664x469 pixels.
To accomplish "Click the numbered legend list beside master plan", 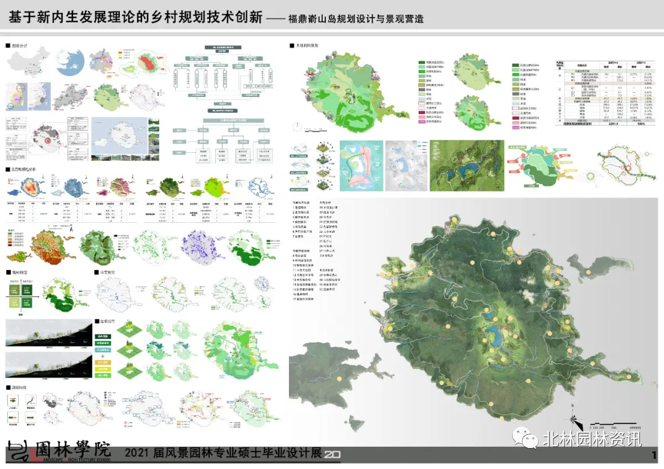I will pos(315,251).
